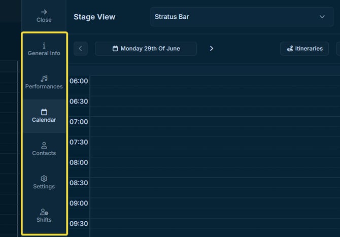
Task: Click the Close arrow icon
Action: pos(44,12)
